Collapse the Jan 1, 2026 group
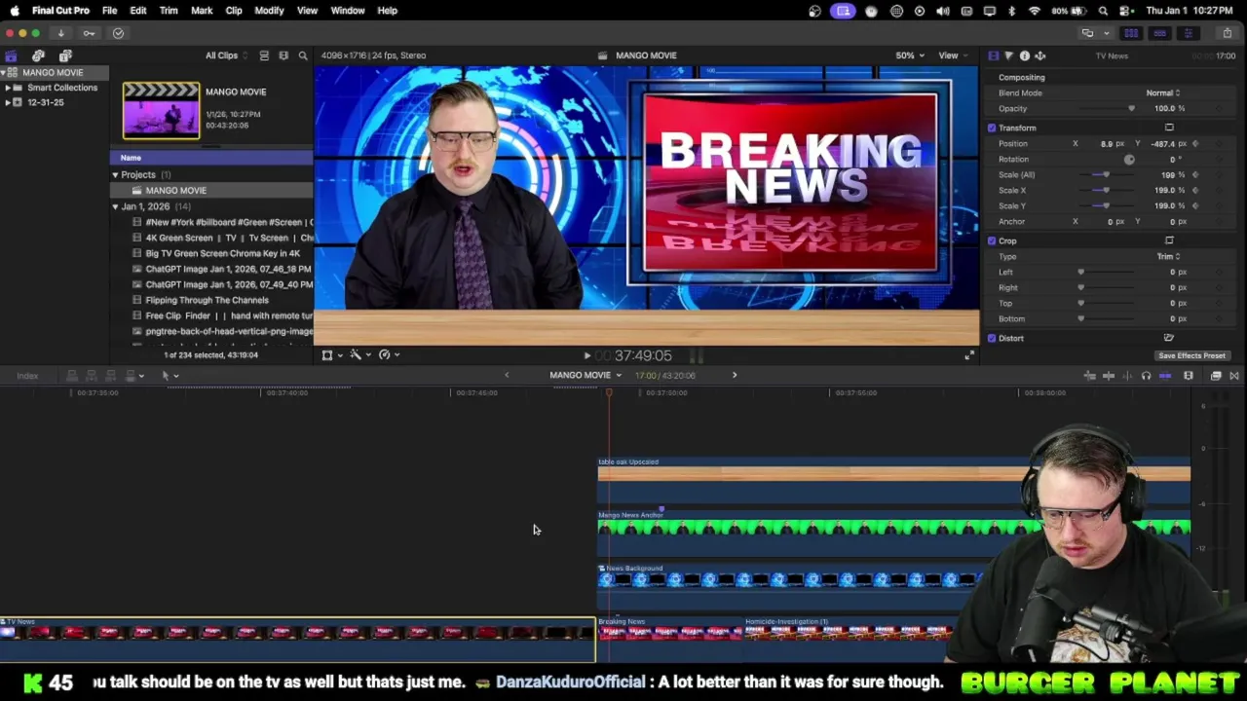Image resolution: width=1247 pixels, height=701 pixels. (115, 206)
